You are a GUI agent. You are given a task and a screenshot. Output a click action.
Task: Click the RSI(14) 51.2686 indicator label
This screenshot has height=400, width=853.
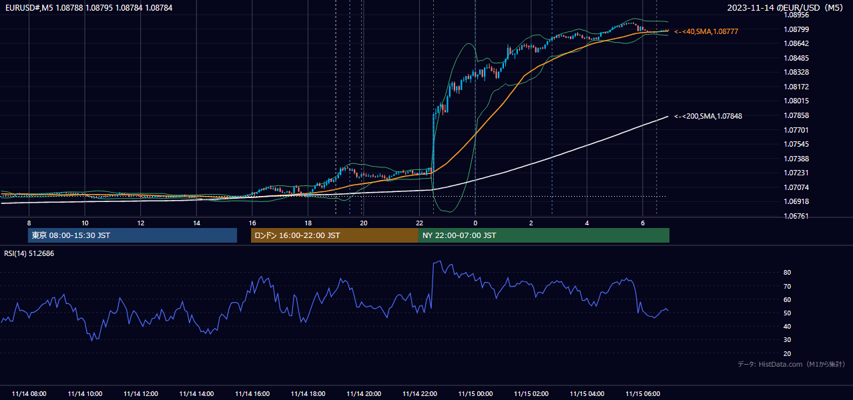[x=29, y=253]
